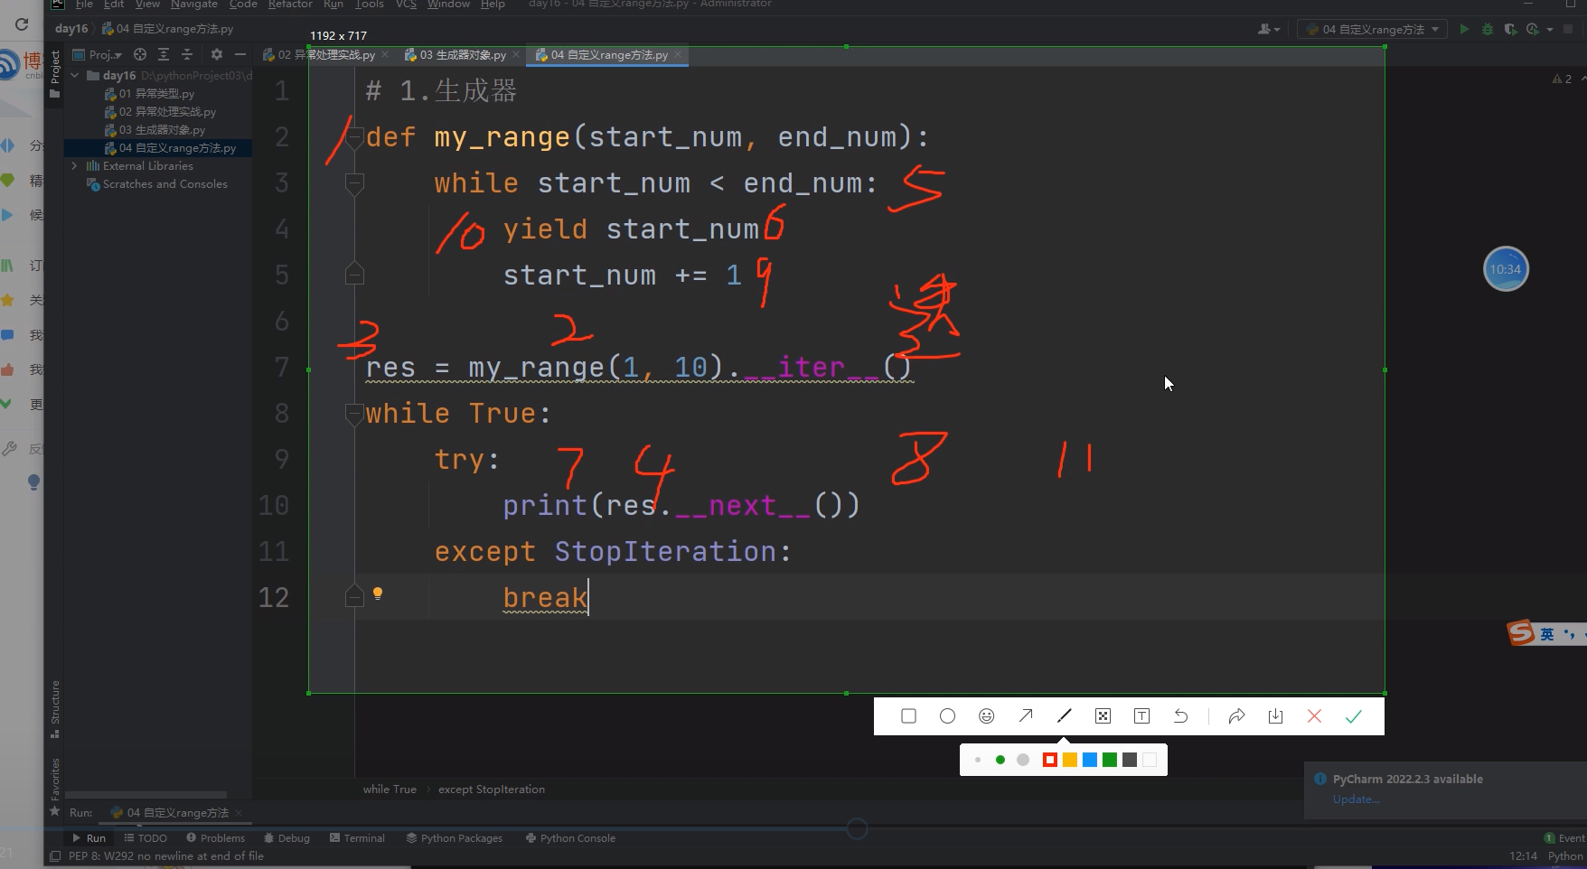The height and width of the screenshot is (869, 1587).
Task: Toggle the Project side tool window
Action: pyautogui.click(x=54, y=74)
